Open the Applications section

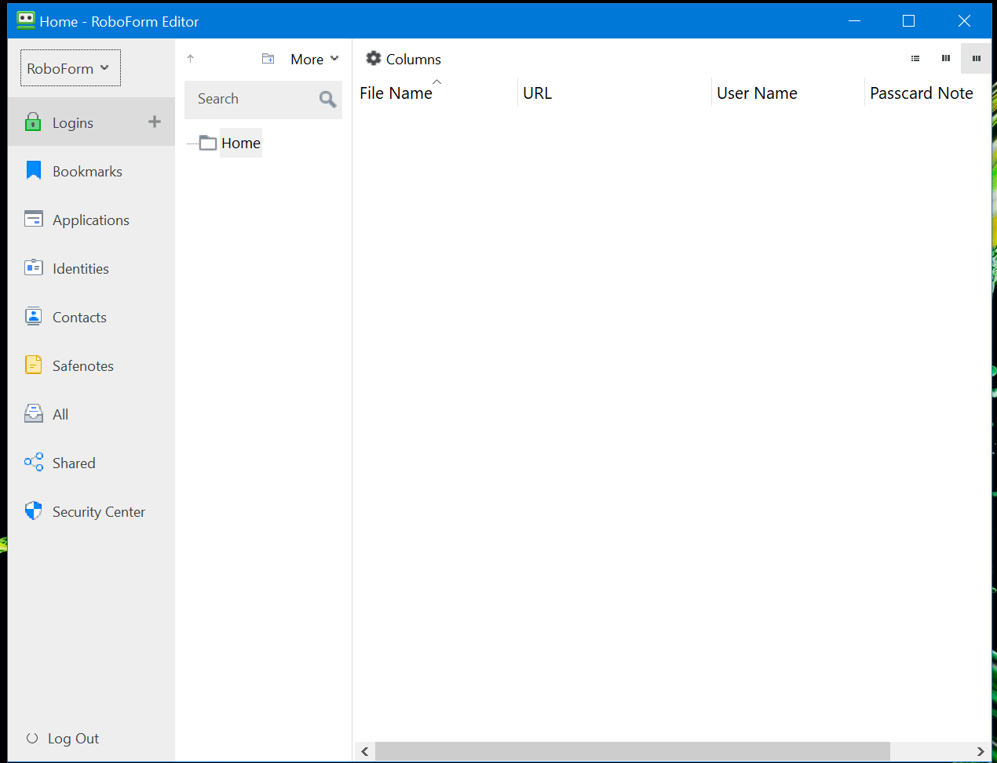91,220
